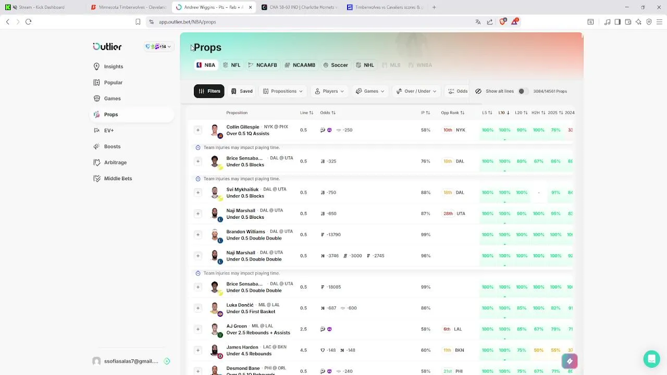Open Brave Shields icon
Screen dimensions: 667x375
pyautogui.click(x=502, y=22)
